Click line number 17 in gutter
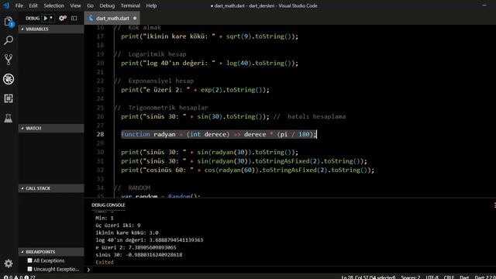Viewport: 496px width, 279px height. click(x=100, y=36)
